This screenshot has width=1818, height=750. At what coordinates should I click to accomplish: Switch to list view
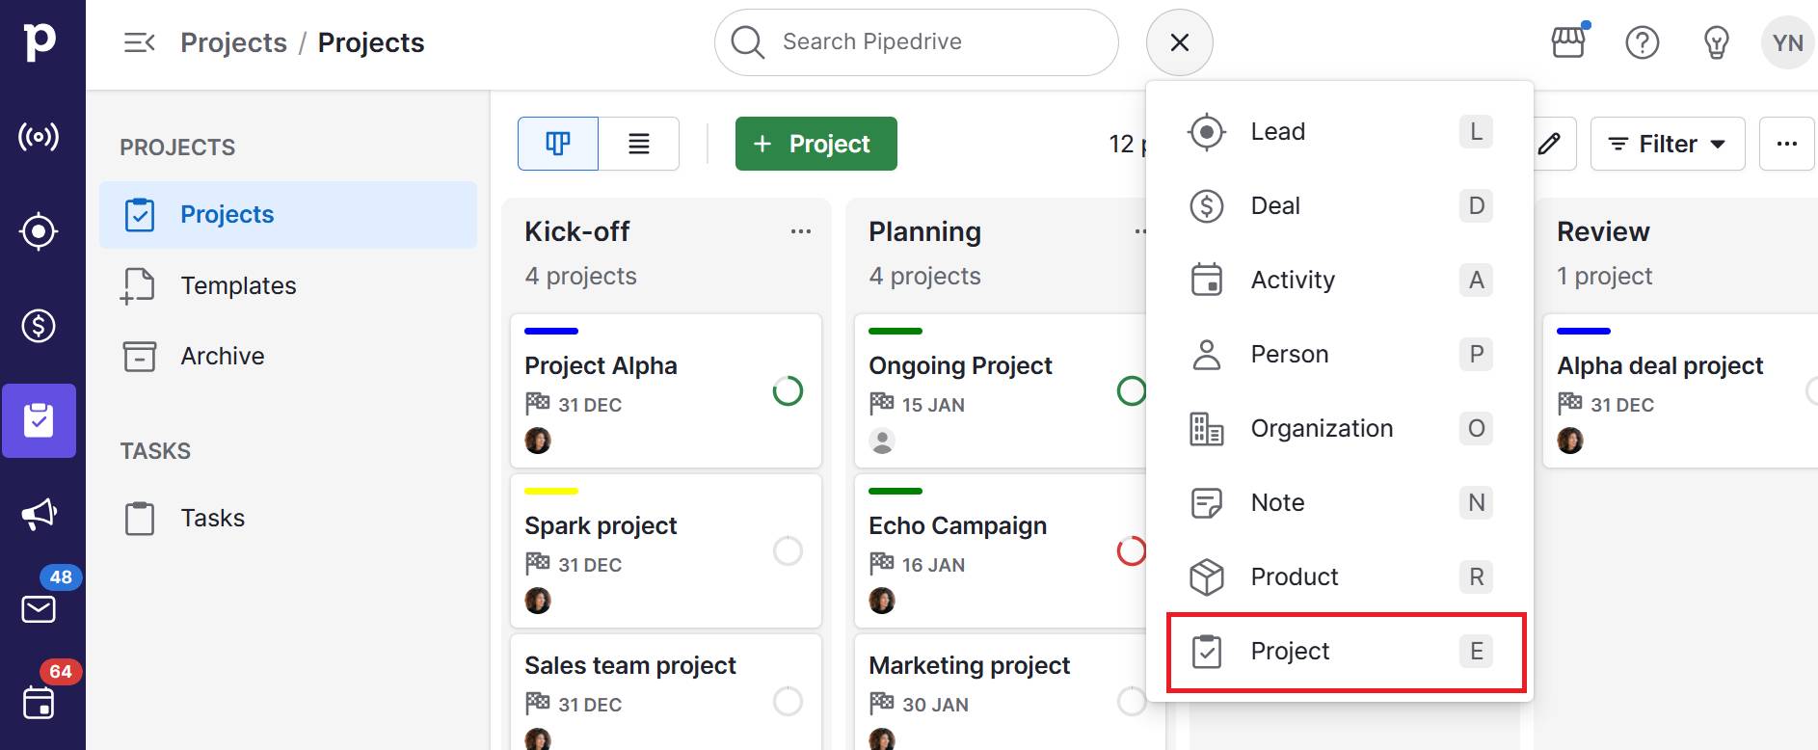(x=639, y=144)
